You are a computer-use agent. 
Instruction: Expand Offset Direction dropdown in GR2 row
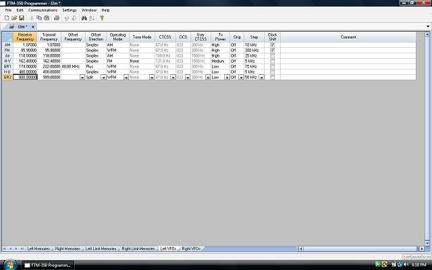103,78
